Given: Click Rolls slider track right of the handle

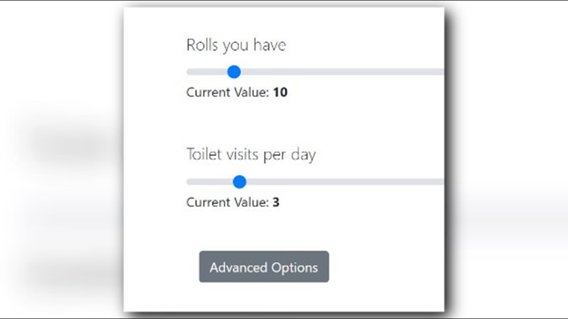Looking at the screenshot, I should 342,72.
